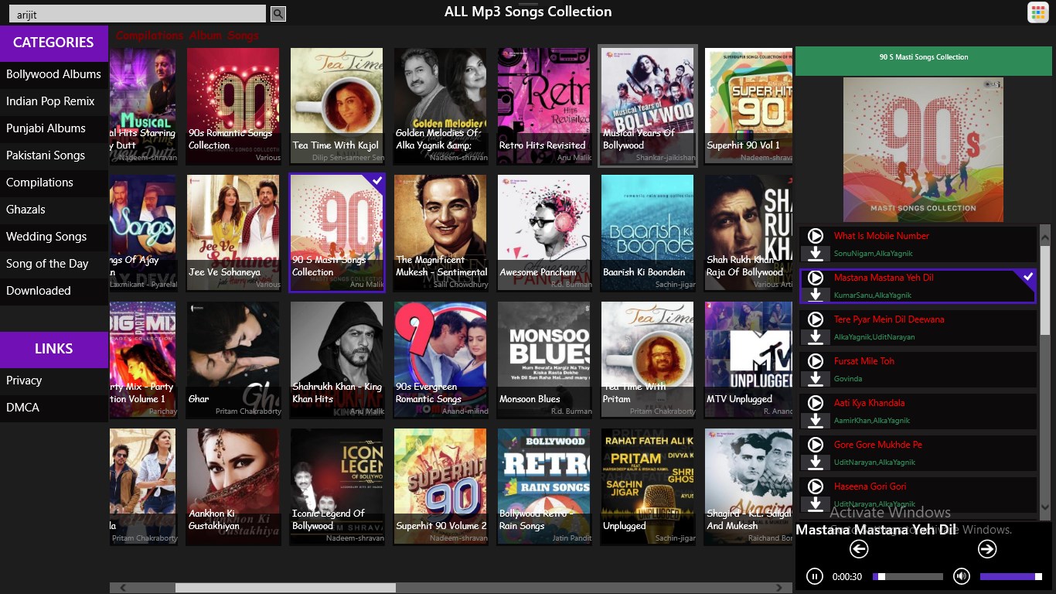Play the song Fursat Mile Toh

[x=815, y=361]
